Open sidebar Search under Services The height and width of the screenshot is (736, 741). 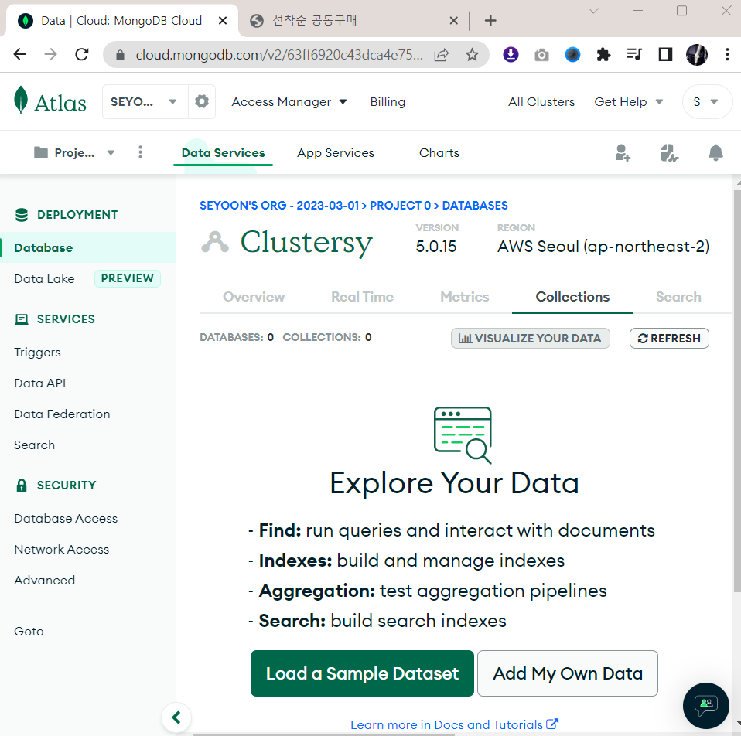click(35, 445)
